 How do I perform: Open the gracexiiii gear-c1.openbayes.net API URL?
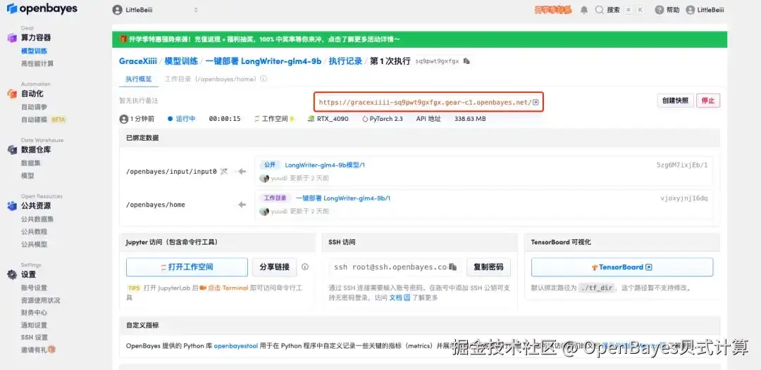tap(426, 102)
